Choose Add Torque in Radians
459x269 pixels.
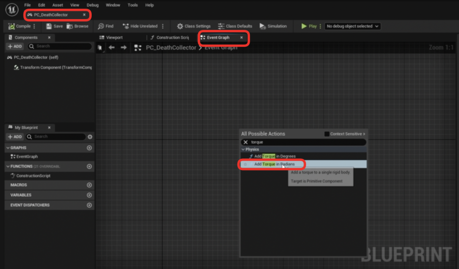click(304, 164)
